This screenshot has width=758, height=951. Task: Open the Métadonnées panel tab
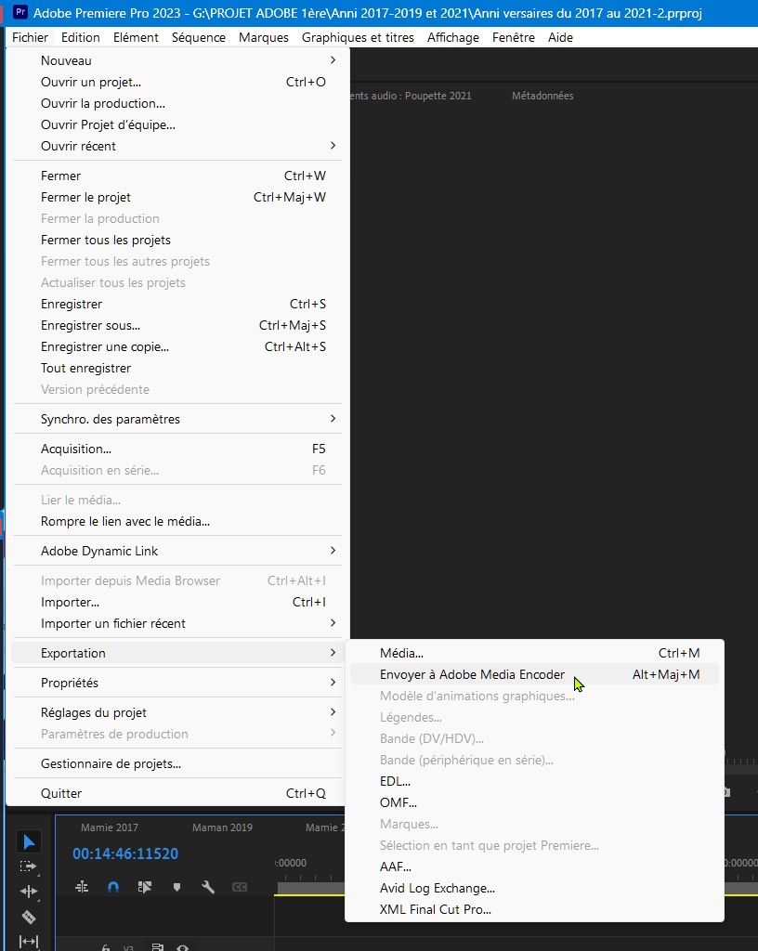point(542,96)
